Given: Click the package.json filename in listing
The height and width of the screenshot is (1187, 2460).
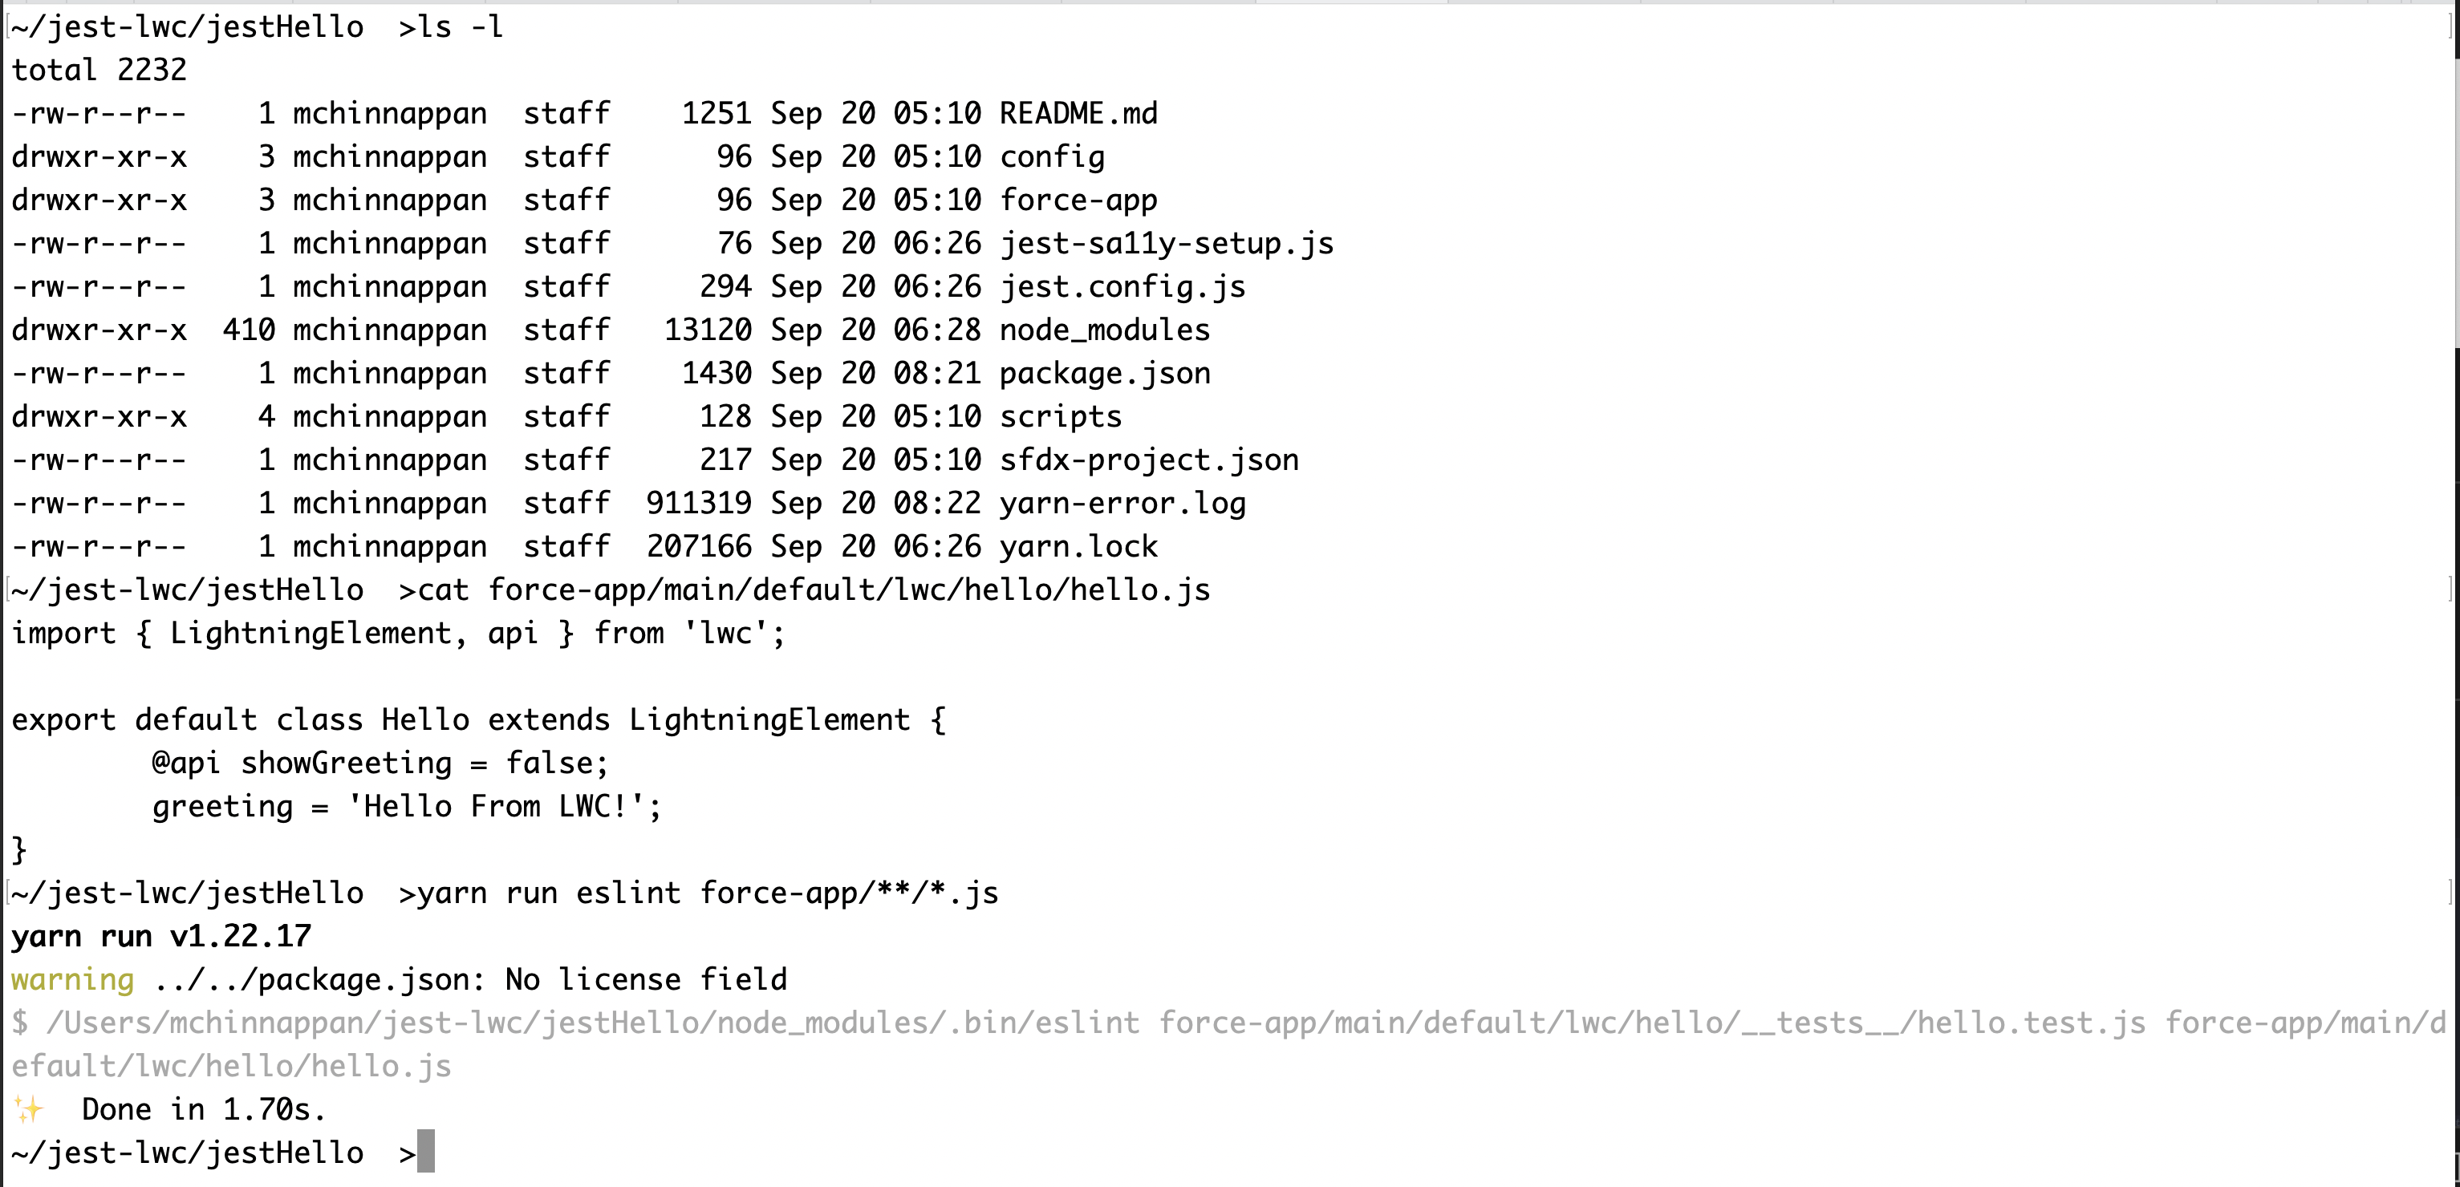Looking at the screenshot, I should coord(1105,374).
